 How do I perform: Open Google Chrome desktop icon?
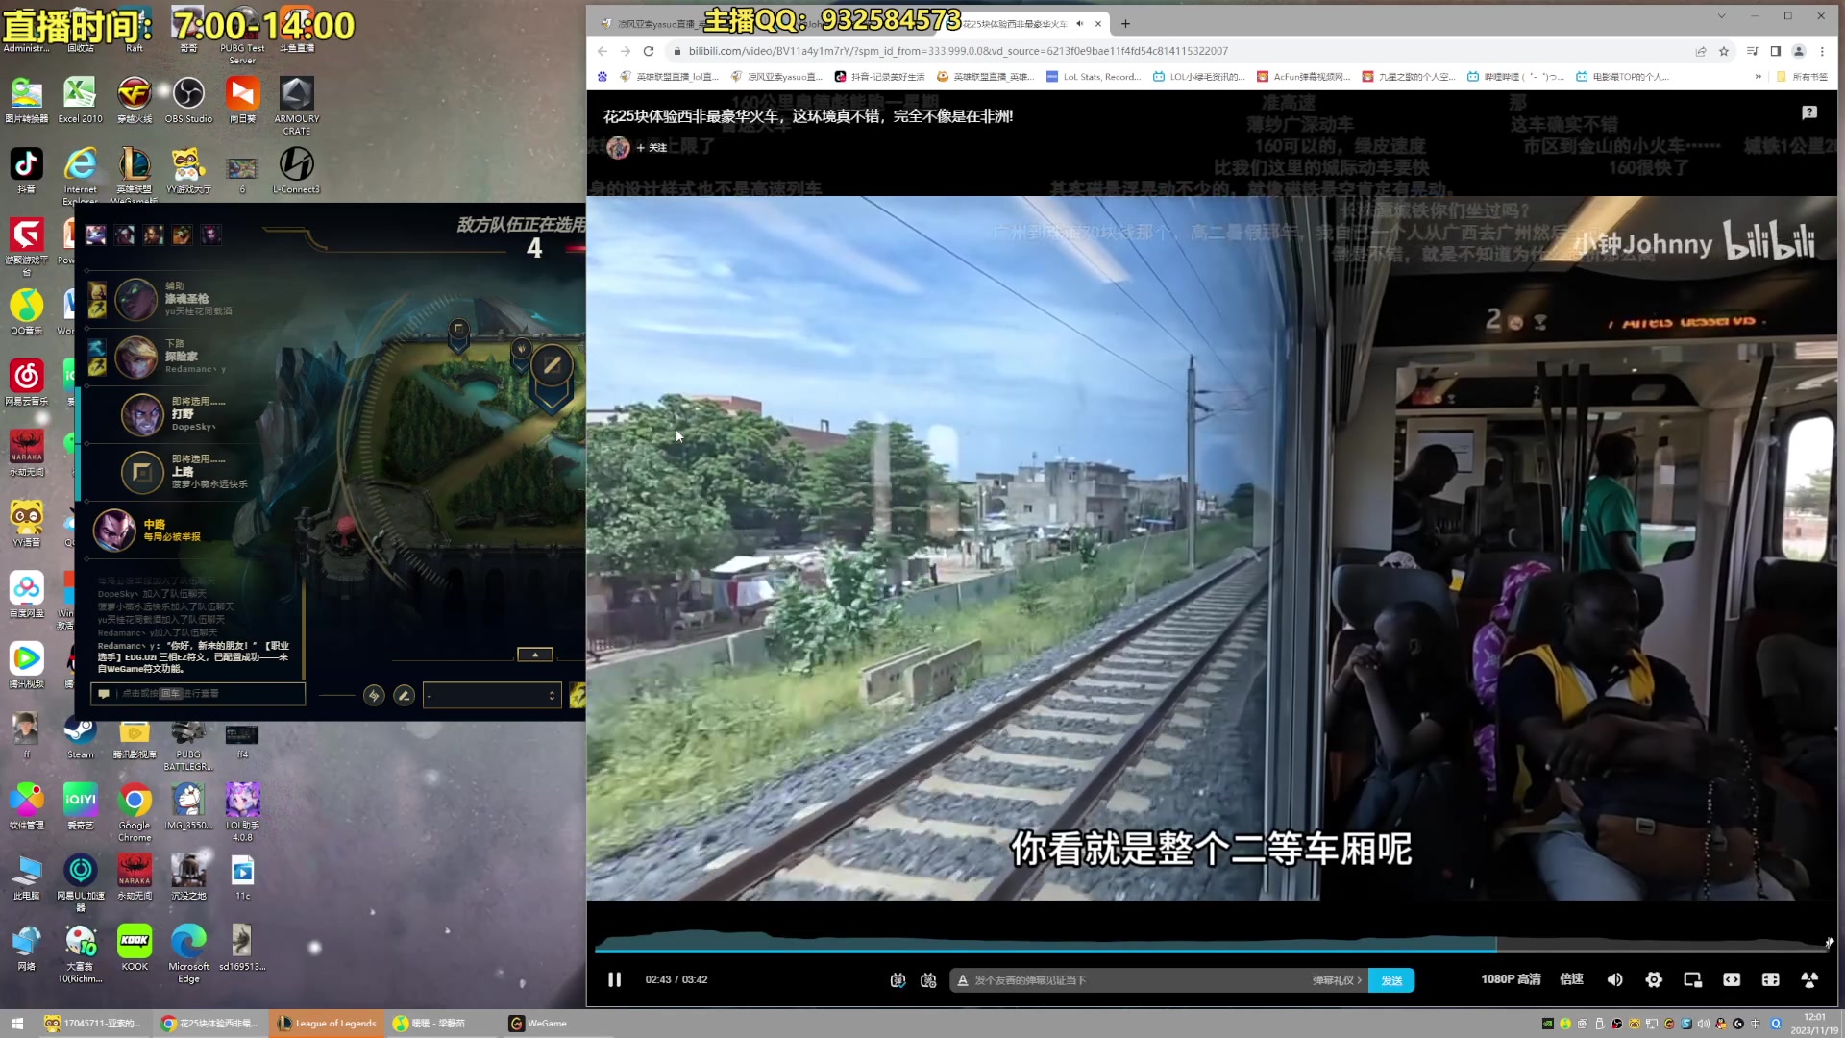135,813
